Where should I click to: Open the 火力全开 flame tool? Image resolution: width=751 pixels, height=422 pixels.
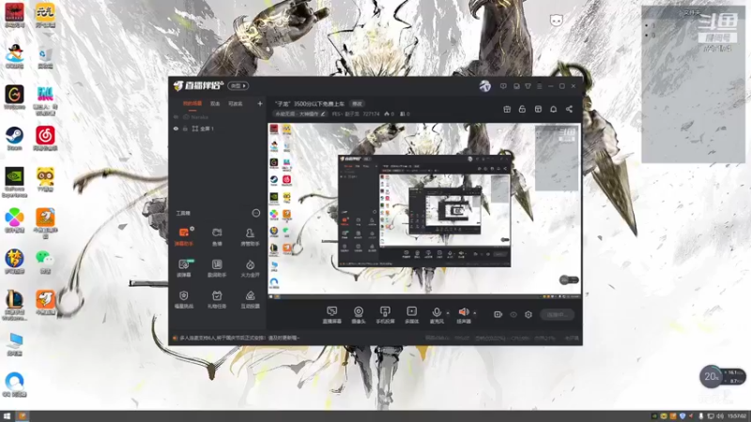click(x=250, y=268)
